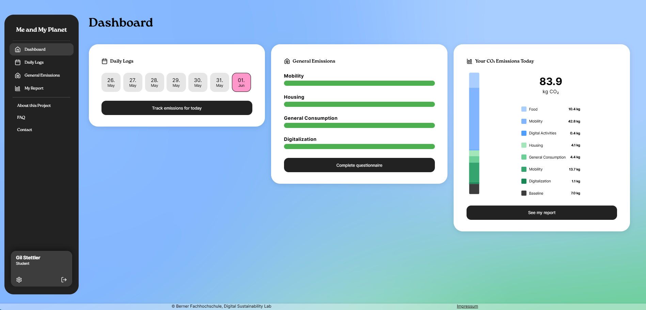Log out using the exit arrow icon
Screen dimensions: 646x310
tap(64, 280)
